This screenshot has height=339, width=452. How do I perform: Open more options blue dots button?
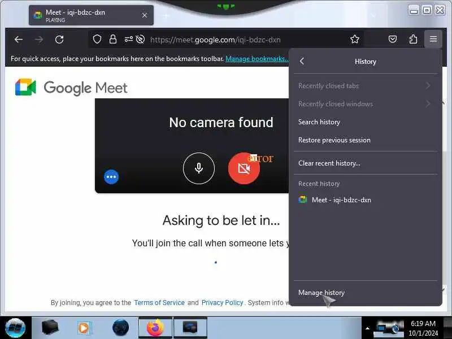111,177
